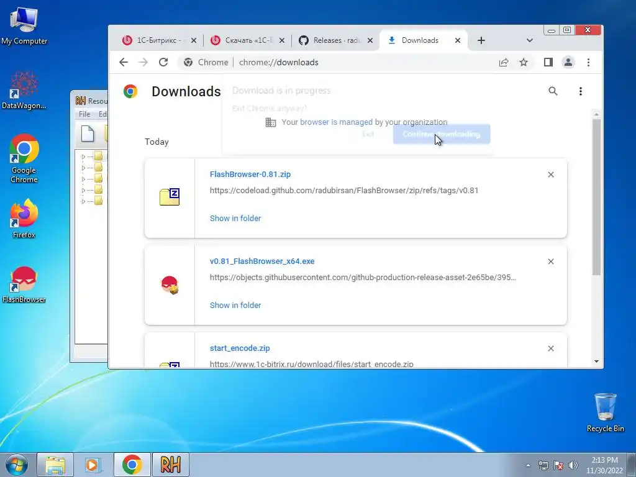Expand the fourth tree node in Resource Hacker
This screenshot has width=636, height=477.
tap(83, 190)
